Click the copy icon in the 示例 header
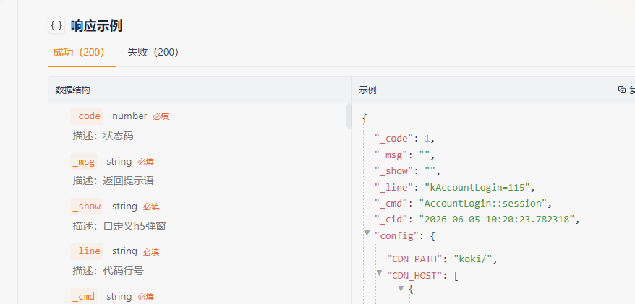 (x=622, y=90)
